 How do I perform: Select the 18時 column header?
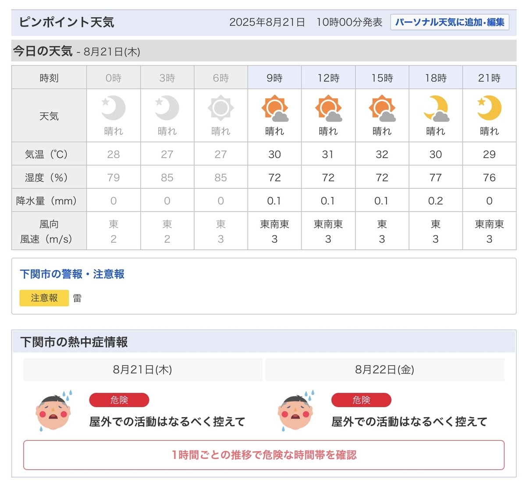click(436, 78)
